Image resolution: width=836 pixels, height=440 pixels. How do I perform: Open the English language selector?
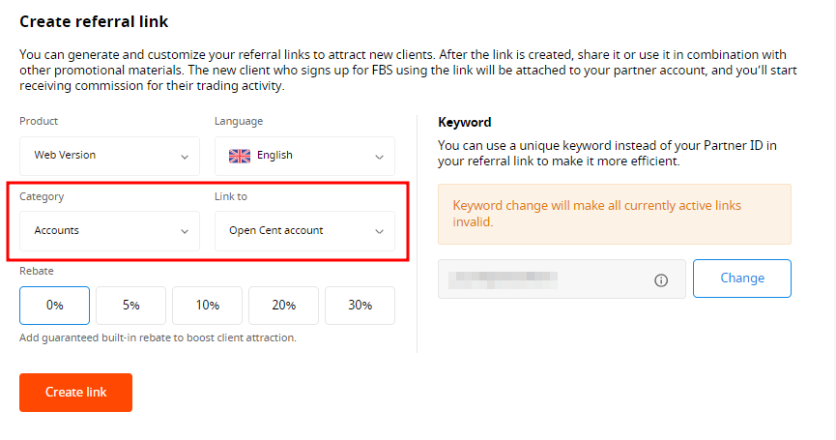[305, 157]
